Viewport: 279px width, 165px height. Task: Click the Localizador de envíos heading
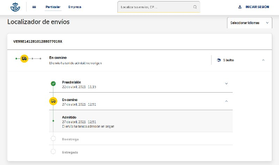38,22
